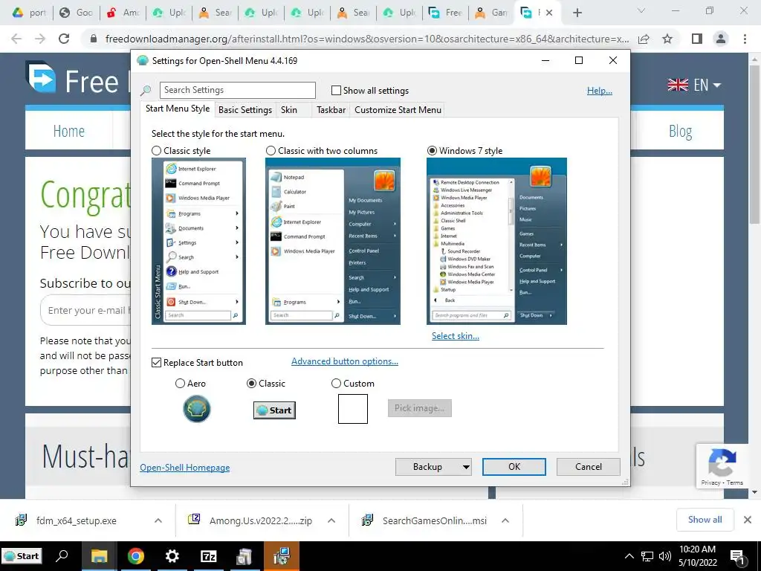Viewport: 761px width, 571px height.
Task: Check Show all settings checkbox
Action: [x=336, y=90]
